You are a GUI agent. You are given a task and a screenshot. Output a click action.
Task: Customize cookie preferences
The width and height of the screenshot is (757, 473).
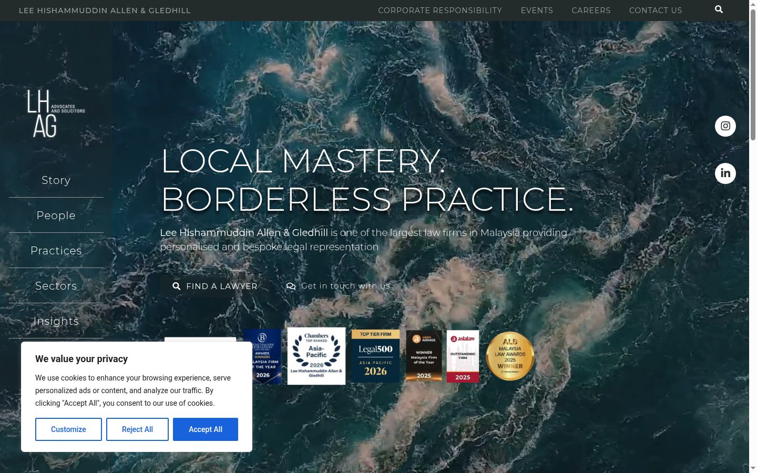click(68, 429)
